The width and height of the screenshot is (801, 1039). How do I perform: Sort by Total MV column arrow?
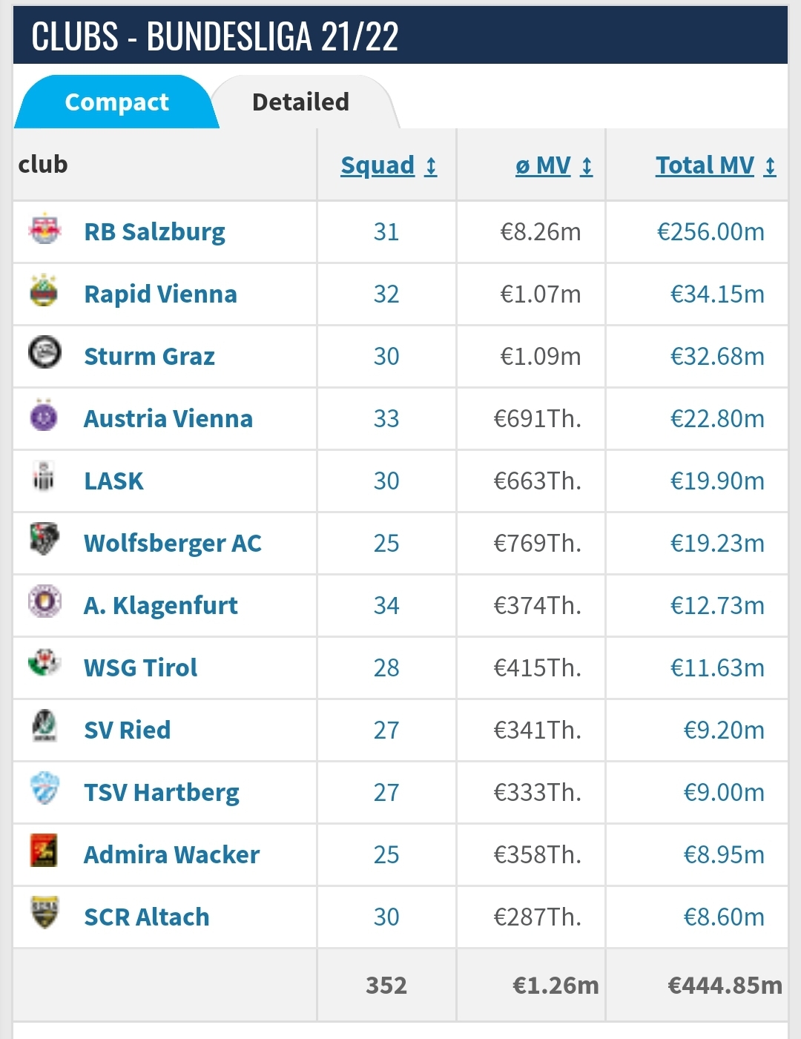770,166
